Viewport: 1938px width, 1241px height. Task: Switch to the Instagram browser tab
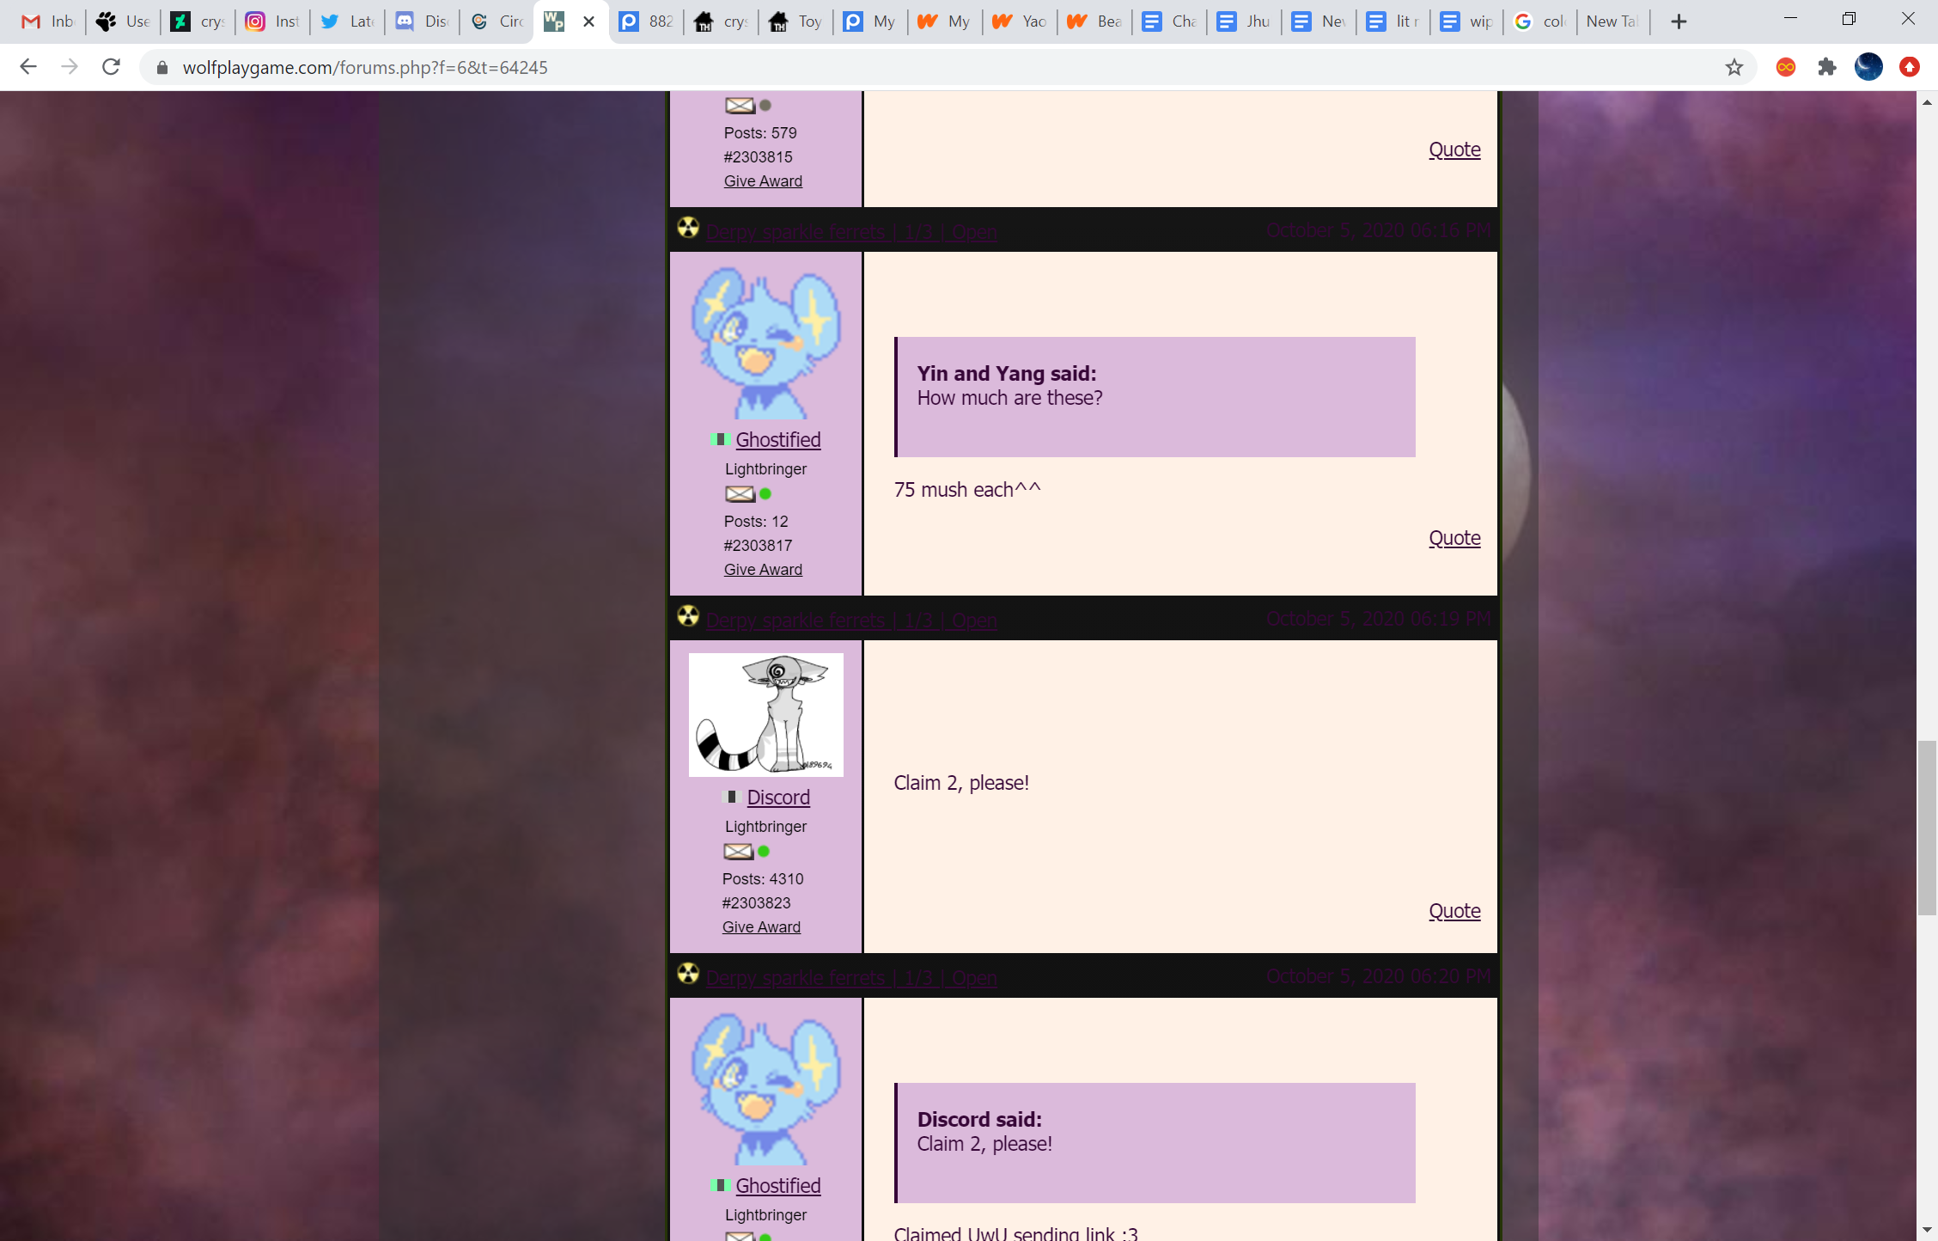click(x=272, y=21)
